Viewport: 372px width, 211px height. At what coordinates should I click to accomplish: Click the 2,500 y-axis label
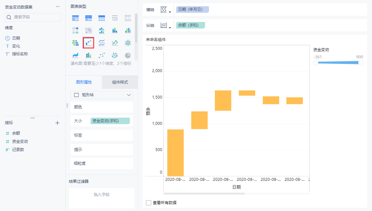point(157,48)
